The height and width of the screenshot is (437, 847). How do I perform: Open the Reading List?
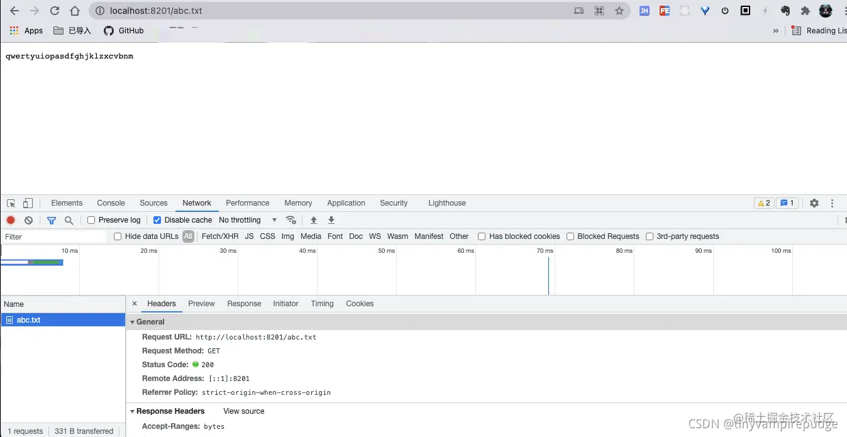[x=819, y=30]
